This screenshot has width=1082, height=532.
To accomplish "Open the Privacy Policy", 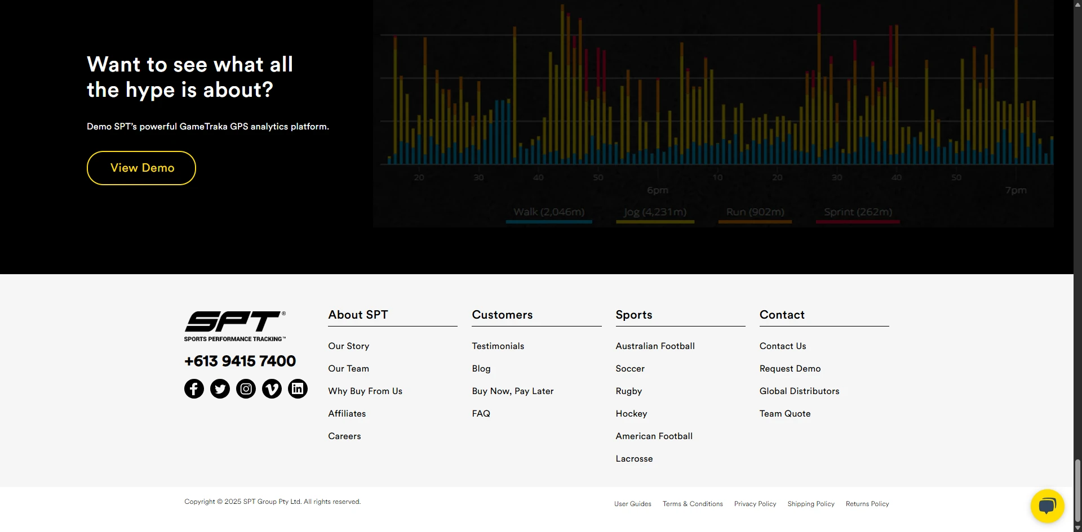I will coord(755,504).
